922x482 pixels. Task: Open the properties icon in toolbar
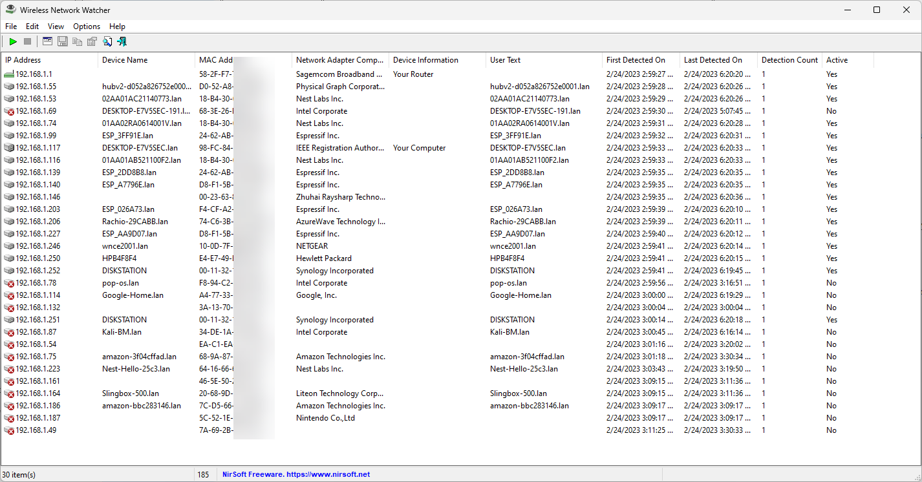point(92,42)
